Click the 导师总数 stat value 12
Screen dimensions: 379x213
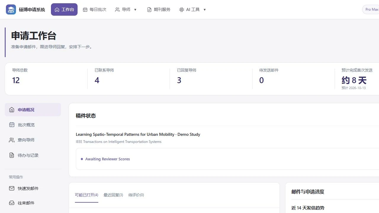point(16,80)
